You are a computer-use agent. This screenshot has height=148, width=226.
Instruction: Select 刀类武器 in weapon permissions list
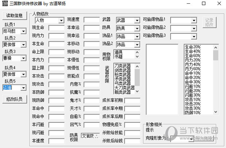pos(123,66)
